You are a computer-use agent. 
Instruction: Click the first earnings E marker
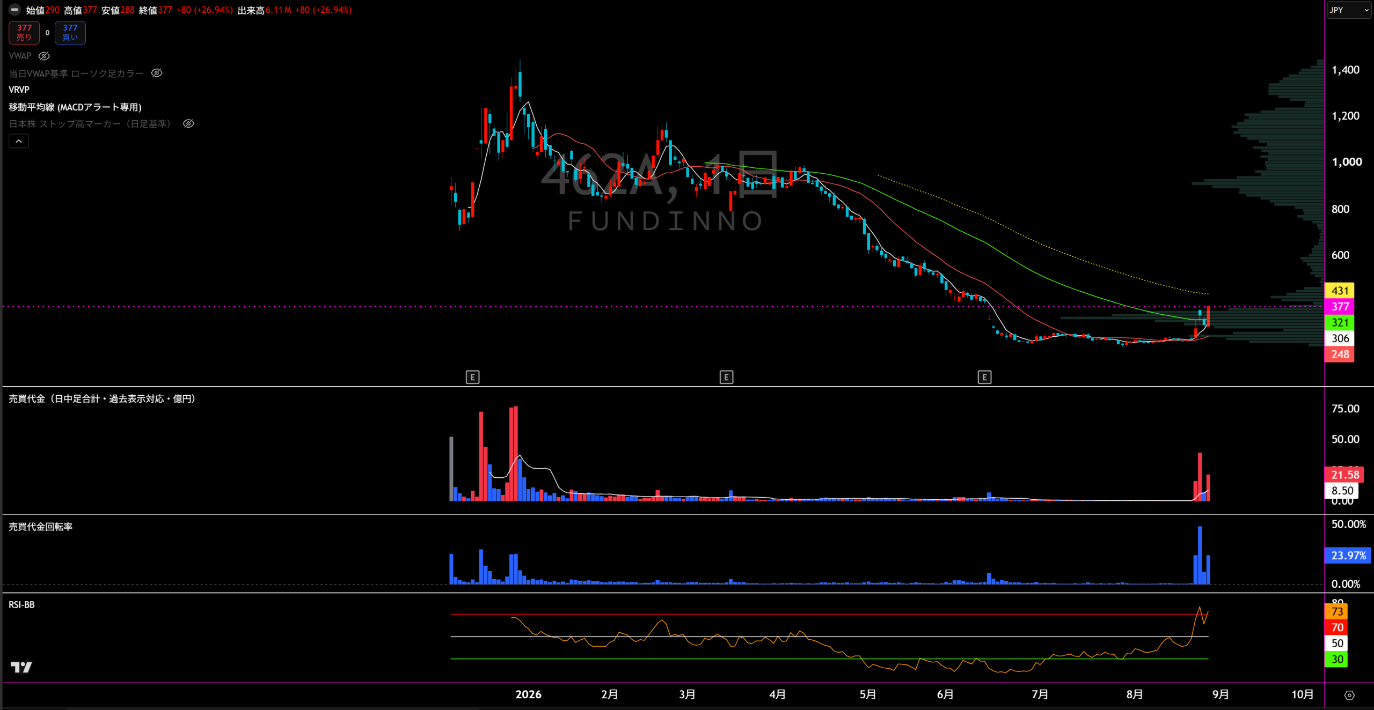click(x=472, y=378)
